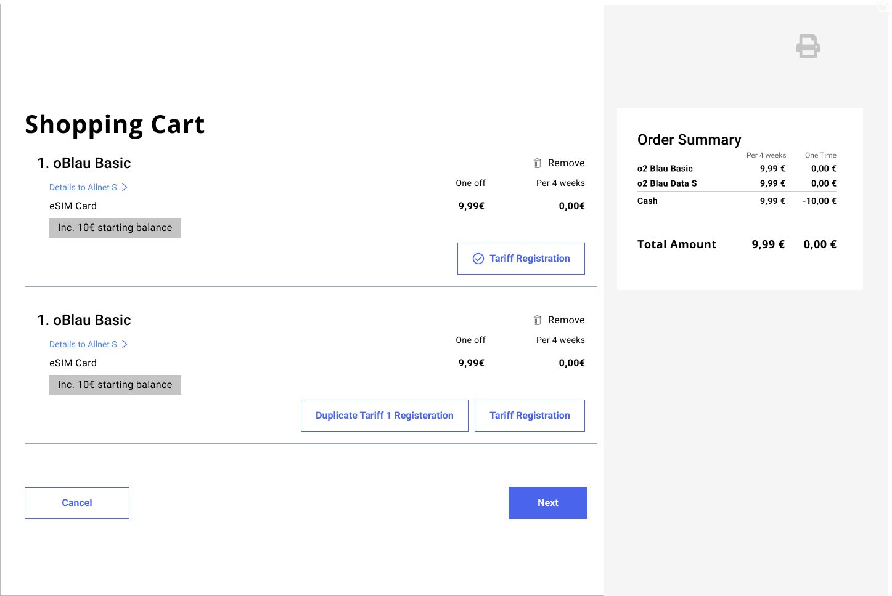Click Tariff Registration beside Duplicate Tariff button
This screenshot has width=892, height=596.
pos(530,416)
